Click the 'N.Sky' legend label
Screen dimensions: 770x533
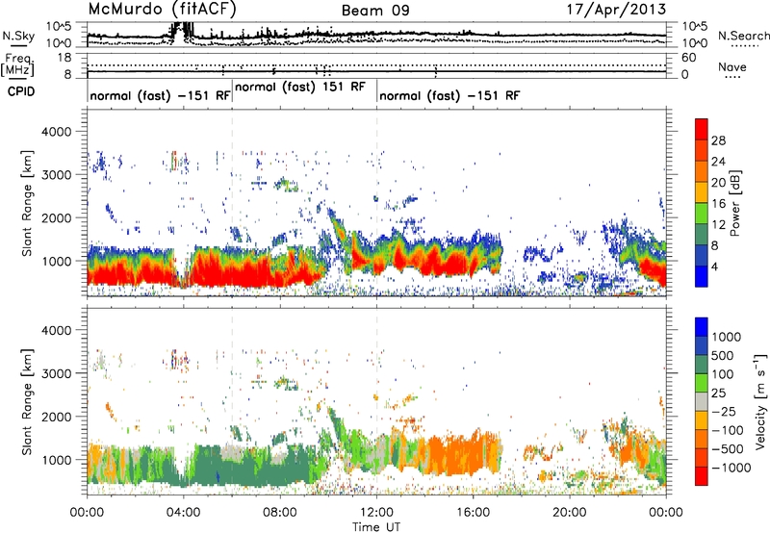click(18, 36)
